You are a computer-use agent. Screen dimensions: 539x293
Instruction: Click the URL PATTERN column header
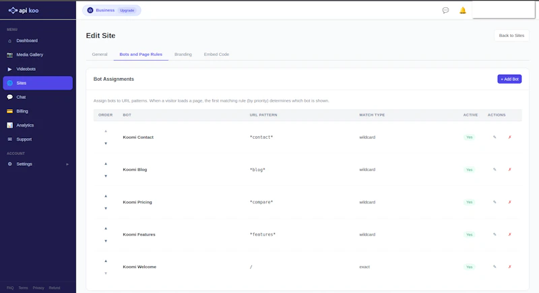tap(263, 115)
